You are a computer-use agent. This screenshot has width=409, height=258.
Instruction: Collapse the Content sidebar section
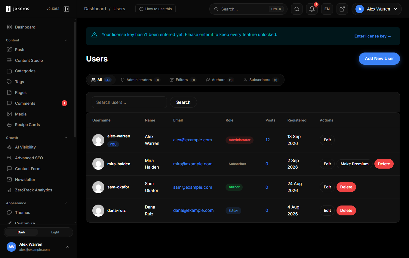click(x=66, y=40)
